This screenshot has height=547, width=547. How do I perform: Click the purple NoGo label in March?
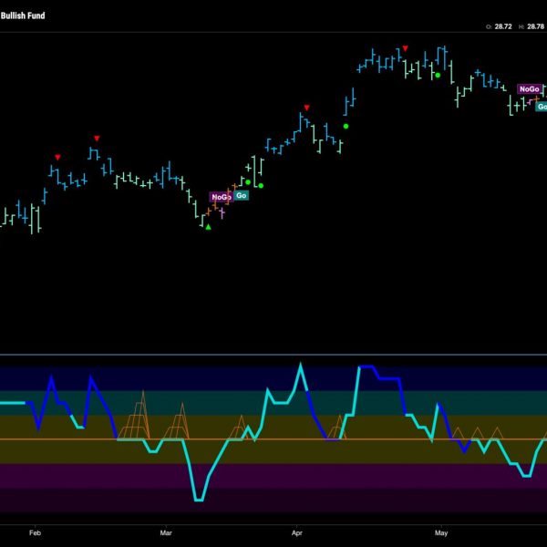[x=222, y=197]
